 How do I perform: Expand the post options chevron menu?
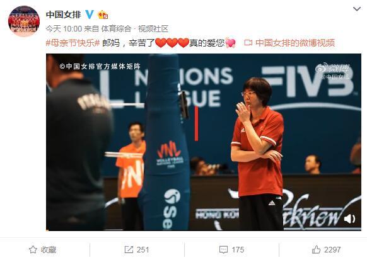pos(357,9)
